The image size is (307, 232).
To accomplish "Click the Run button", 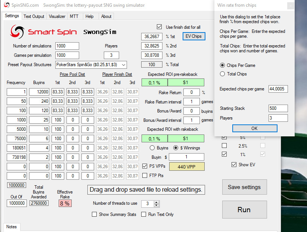I will coord(244,210).
